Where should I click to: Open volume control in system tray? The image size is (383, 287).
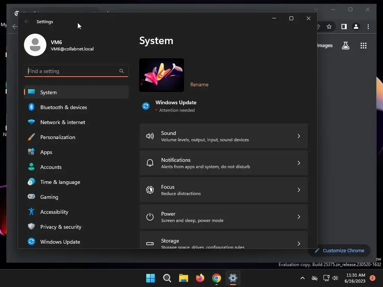tap(335, 278)
